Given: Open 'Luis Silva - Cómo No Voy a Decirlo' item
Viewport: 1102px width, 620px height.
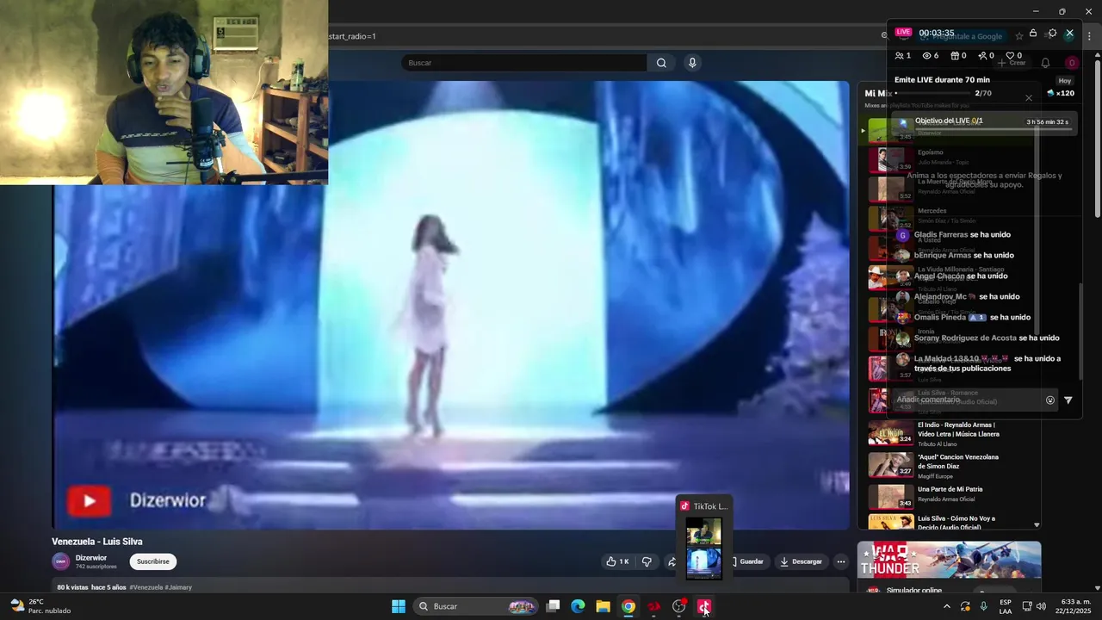Looking at the screenshot, I should click(x=934, y=522).
